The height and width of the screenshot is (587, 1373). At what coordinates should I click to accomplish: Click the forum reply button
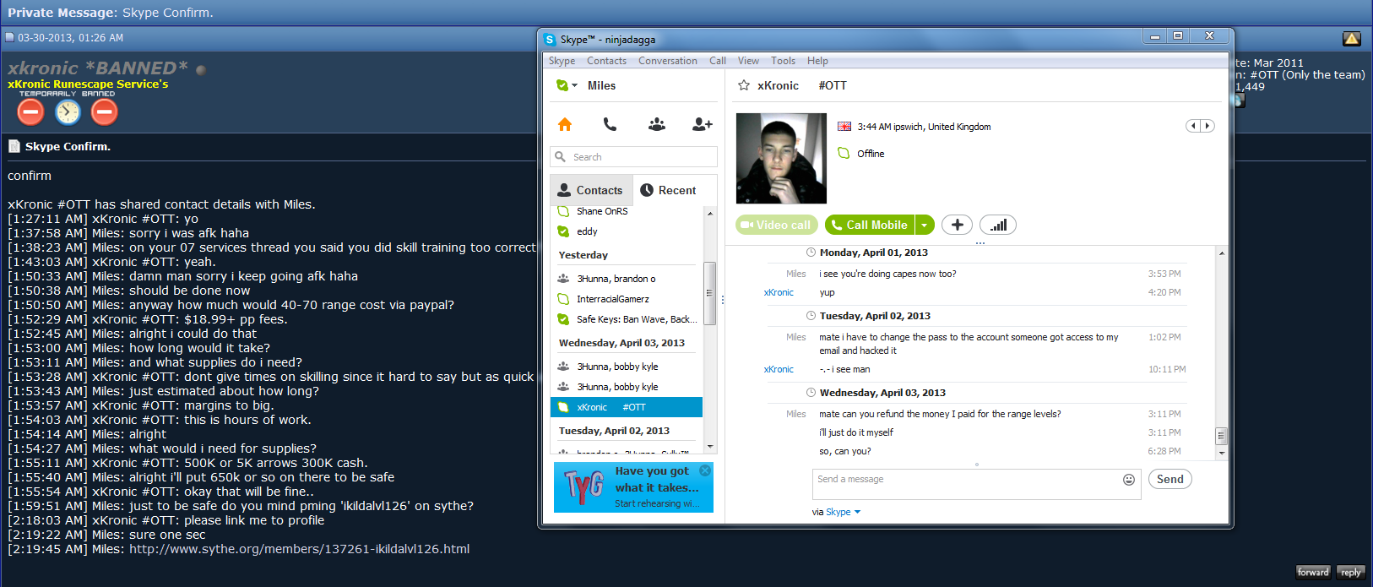[1350, 572]
